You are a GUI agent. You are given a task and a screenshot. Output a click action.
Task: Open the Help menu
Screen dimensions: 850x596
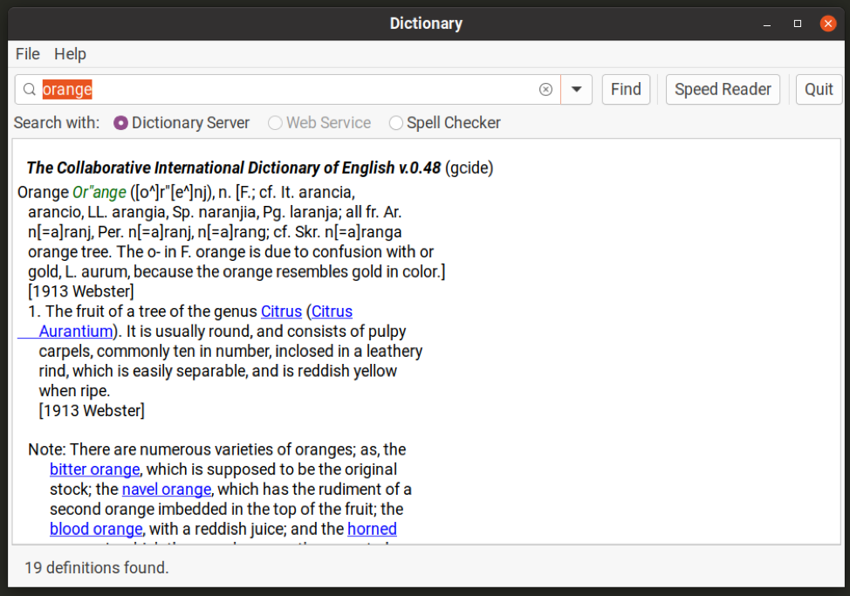coord(70,54)
